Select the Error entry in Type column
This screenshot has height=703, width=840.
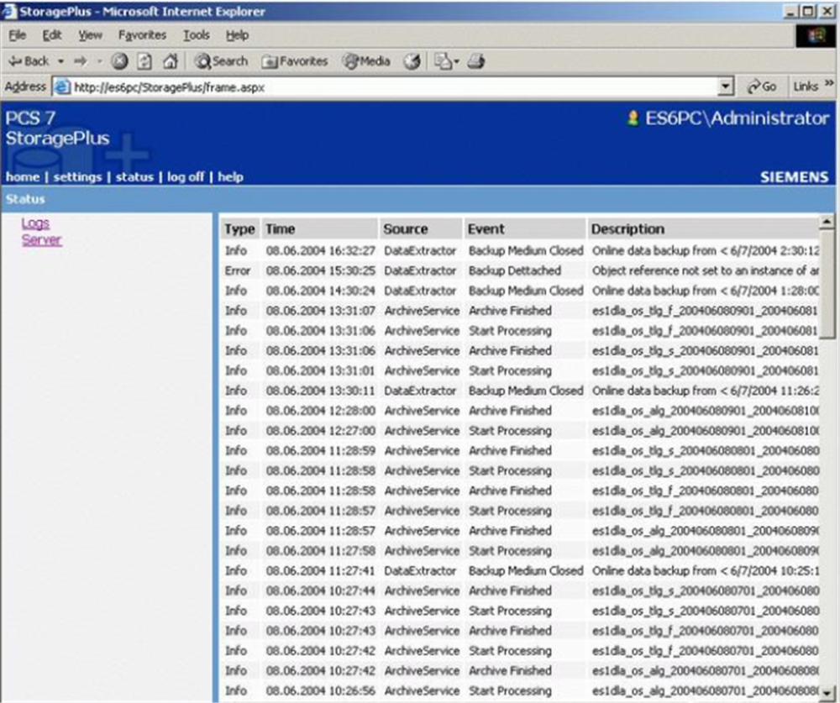point(238,270)
